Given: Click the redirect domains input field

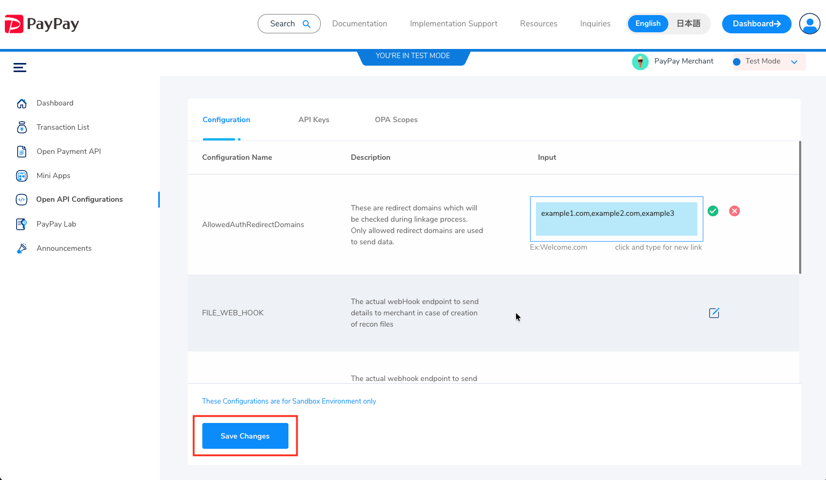Looking at the screenshot, I should point(617,219).
